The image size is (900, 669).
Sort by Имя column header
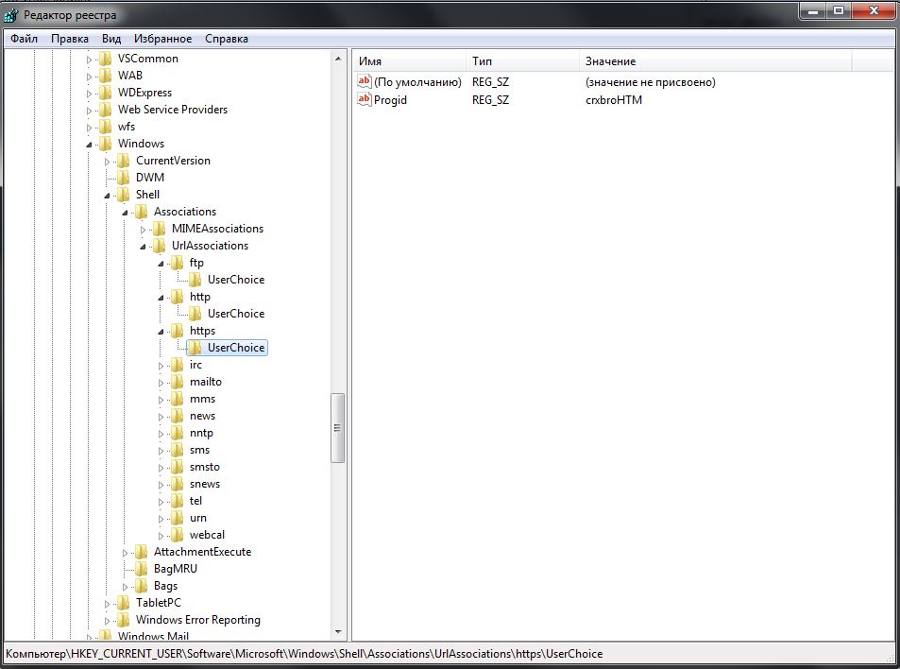coord(409,61)
